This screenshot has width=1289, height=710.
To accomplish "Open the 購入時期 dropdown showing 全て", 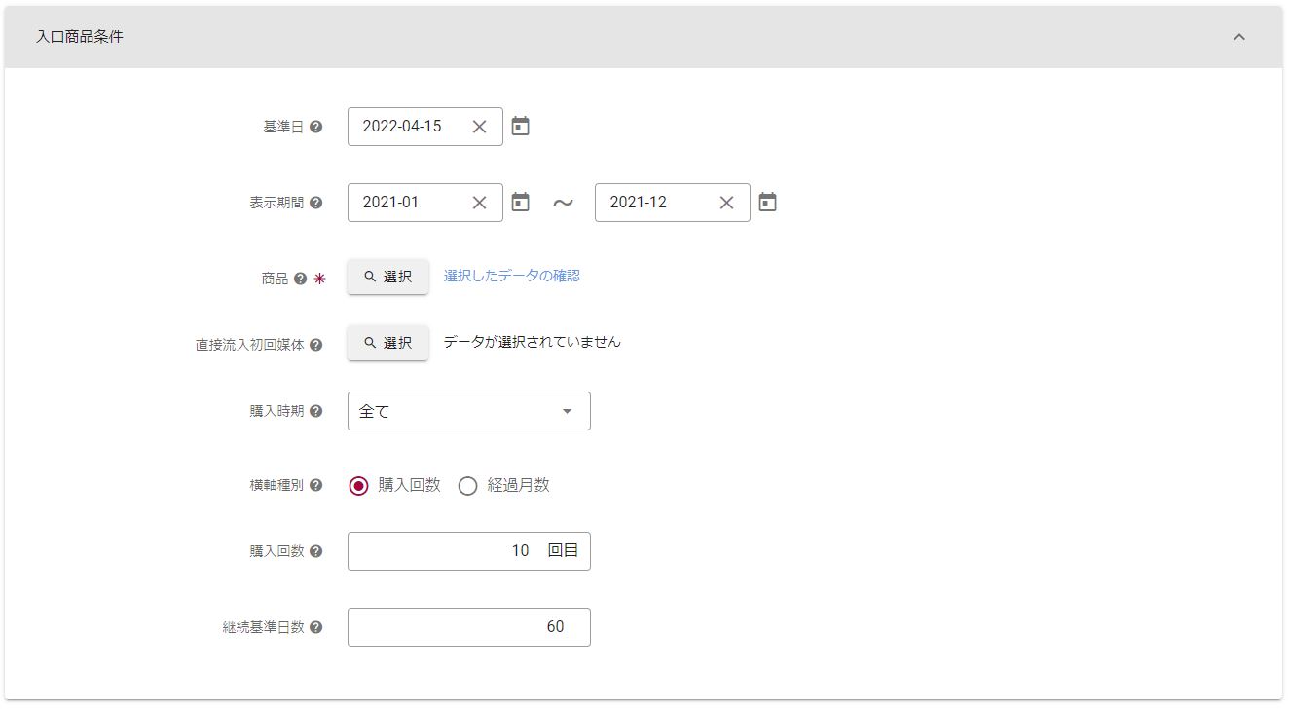I will tap(468, 411).
